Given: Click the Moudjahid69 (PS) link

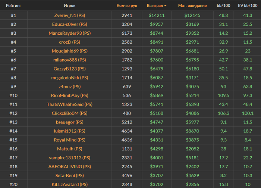Looking at the screenshot, I should click(x=70, y=51).
